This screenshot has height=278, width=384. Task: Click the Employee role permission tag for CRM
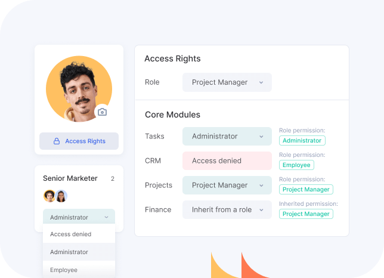click(x=296, y=165)
